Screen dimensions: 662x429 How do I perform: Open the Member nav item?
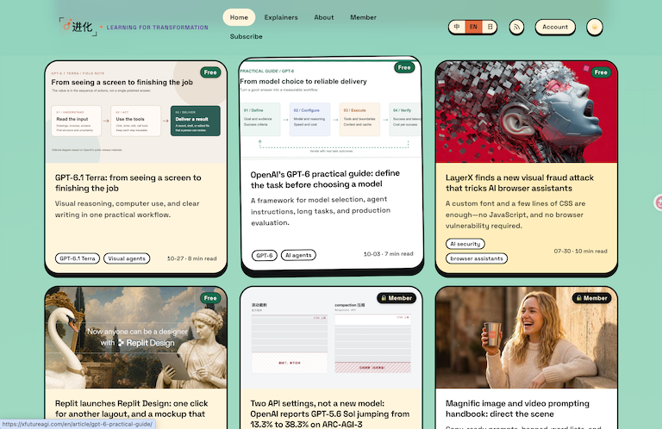(363, 17)
